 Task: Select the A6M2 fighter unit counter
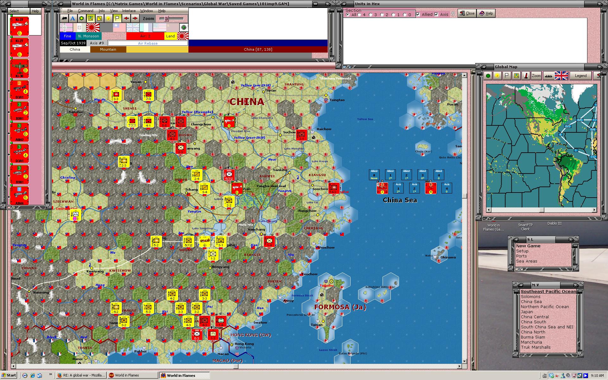coord(19,132)
